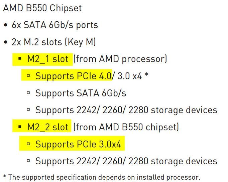Click the storage devices line under M2_1 slot
Viewport: 228px width, 182px height.
126,110
